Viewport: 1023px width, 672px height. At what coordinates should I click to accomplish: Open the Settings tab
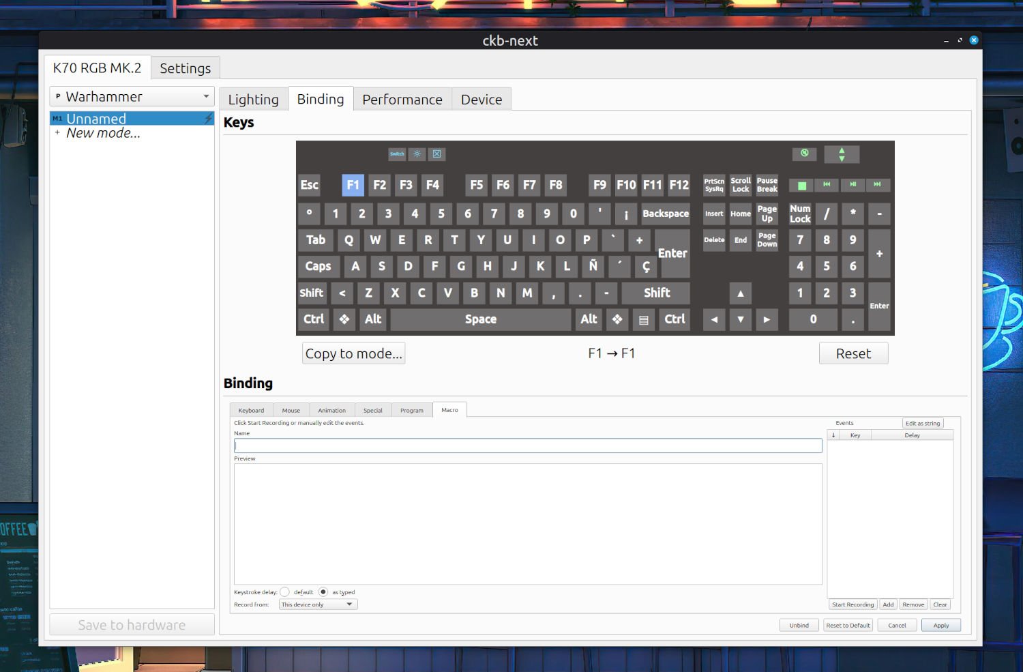(x=185, y=68)
